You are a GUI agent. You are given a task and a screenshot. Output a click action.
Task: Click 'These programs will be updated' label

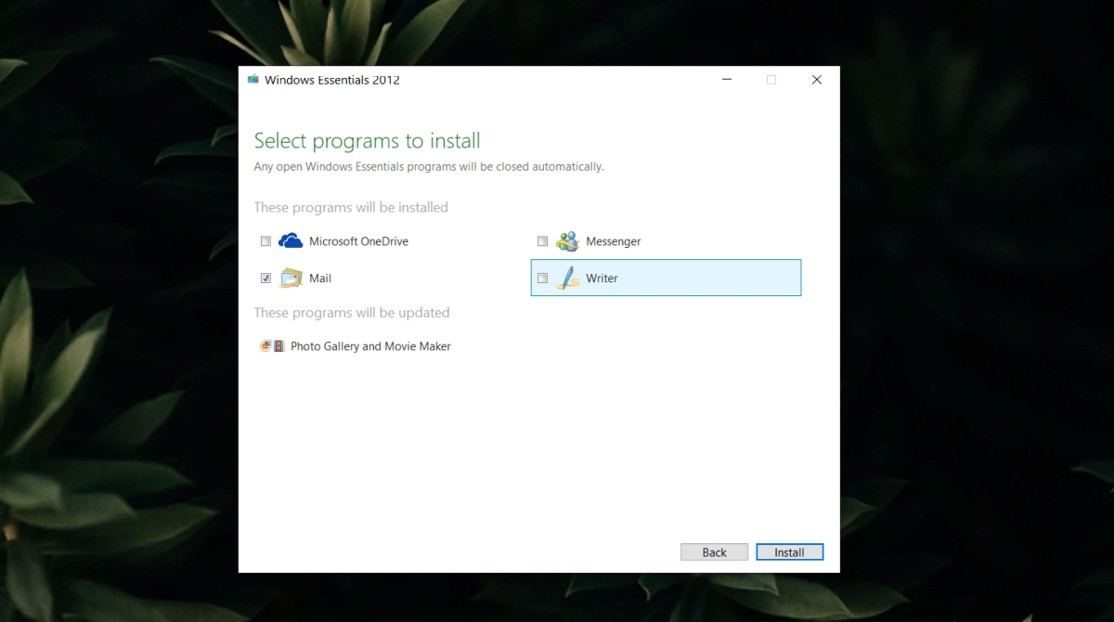pos(352,313)
